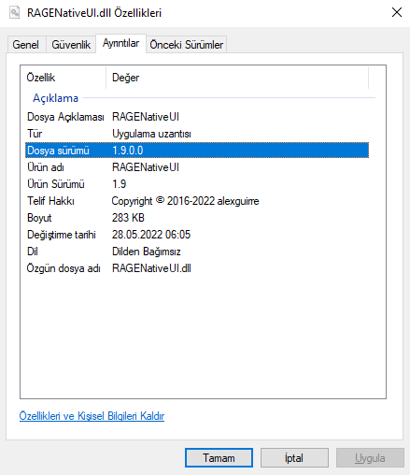Click the date value 28.05.2022 06:05
This screenshot has width=410, height=475.
click(151, 235)
